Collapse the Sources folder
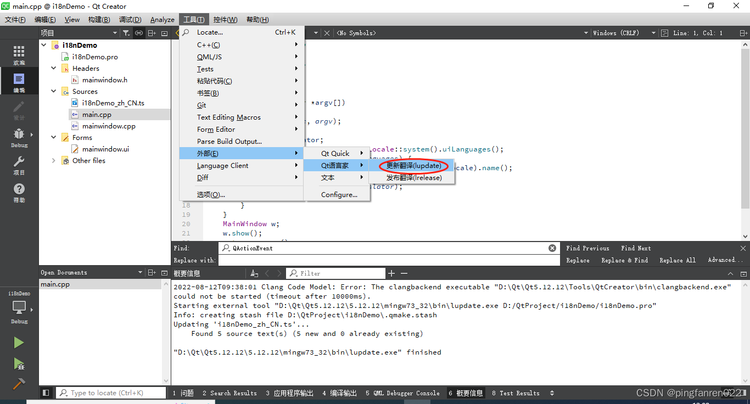The image size is (750, 404). 53,91
